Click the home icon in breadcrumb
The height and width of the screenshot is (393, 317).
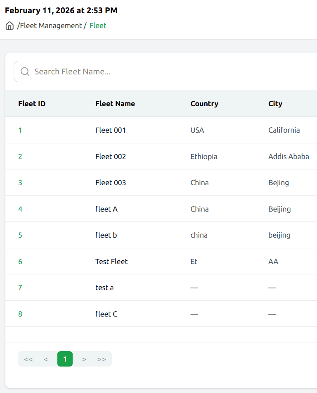[9, 26]
